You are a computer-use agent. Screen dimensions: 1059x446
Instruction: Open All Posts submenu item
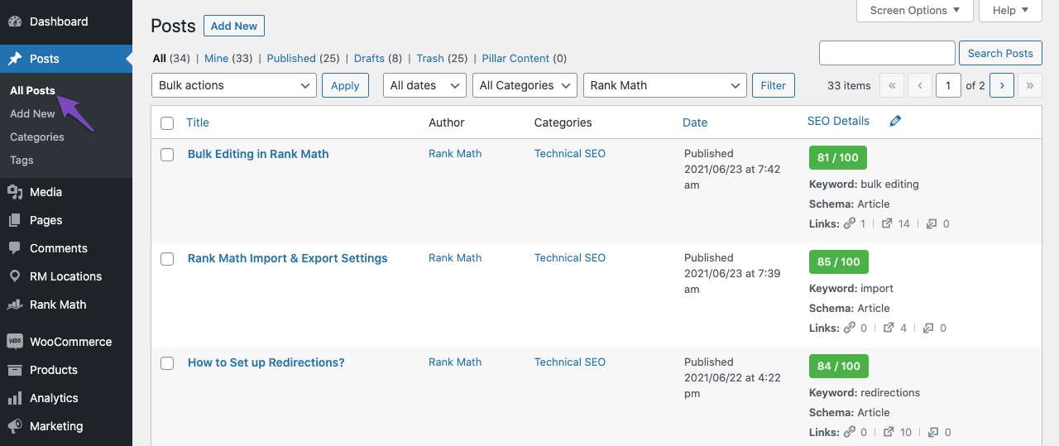pos(32,90)
